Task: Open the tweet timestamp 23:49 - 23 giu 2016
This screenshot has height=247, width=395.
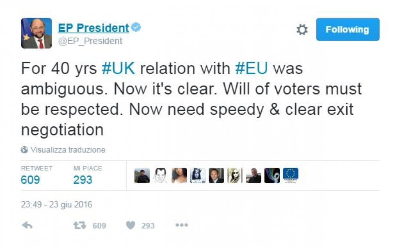Action: [x=57, y=204]
